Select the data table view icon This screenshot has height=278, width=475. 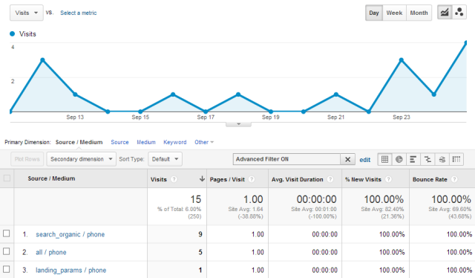[384, 159]
